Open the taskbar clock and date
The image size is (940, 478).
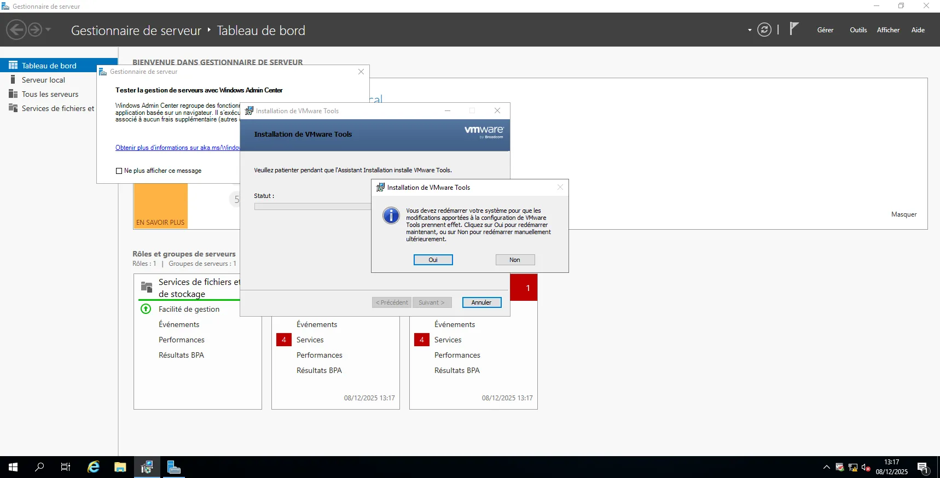tap(892, 467)
